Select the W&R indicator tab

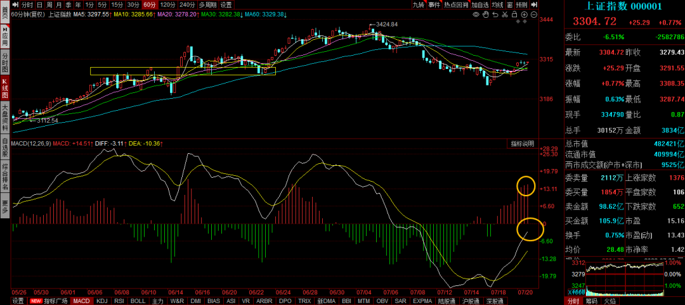177,301
